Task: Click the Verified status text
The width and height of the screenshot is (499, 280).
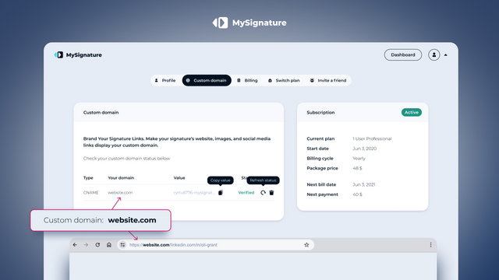Action: 246,193
